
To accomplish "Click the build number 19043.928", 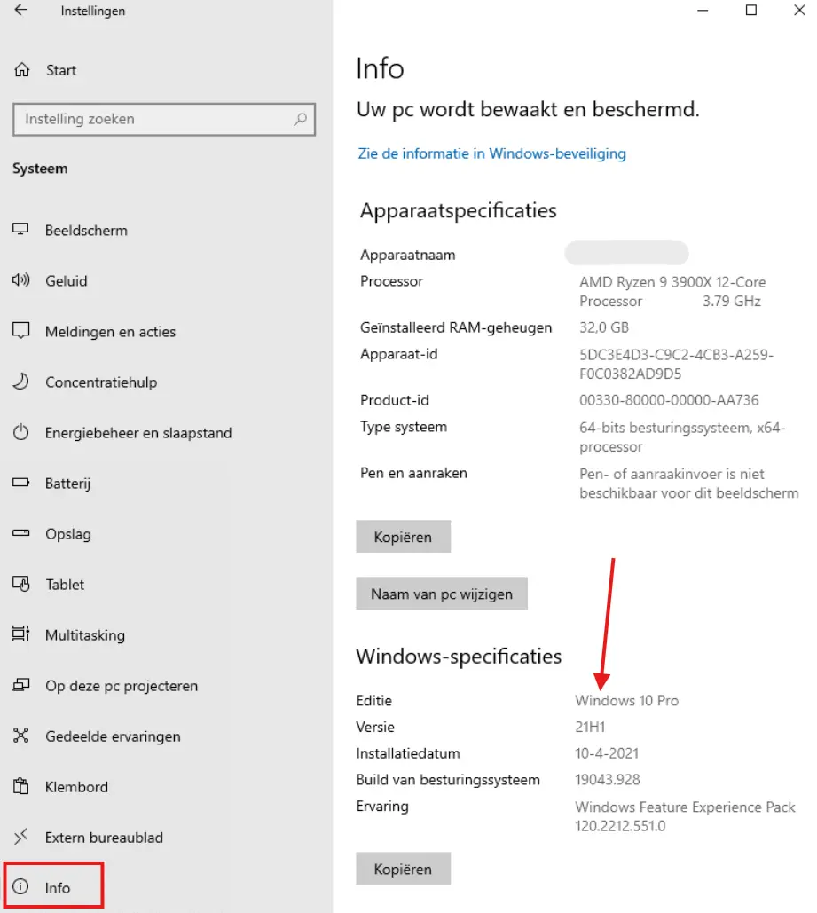I will pyautogui.click(x=608, y=779).
